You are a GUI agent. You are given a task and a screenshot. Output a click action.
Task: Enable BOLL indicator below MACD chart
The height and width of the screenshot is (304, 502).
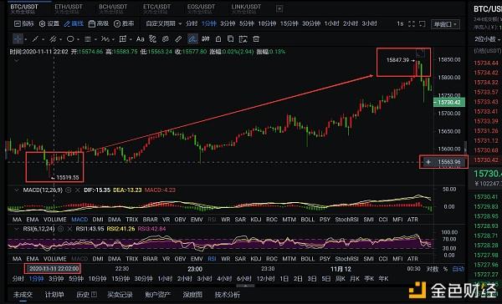[x=307, y=220]
